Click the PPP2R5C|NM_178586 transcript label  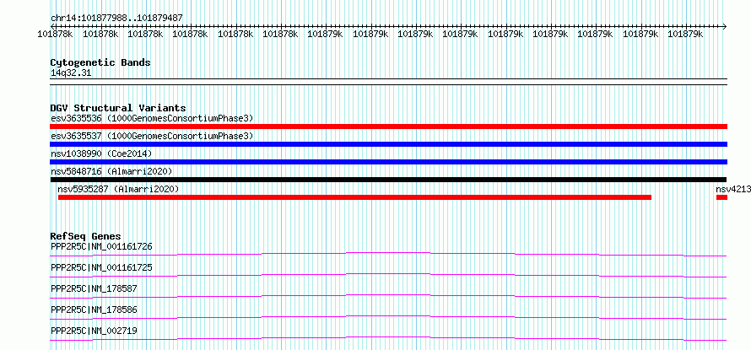(x=94, y=310)
